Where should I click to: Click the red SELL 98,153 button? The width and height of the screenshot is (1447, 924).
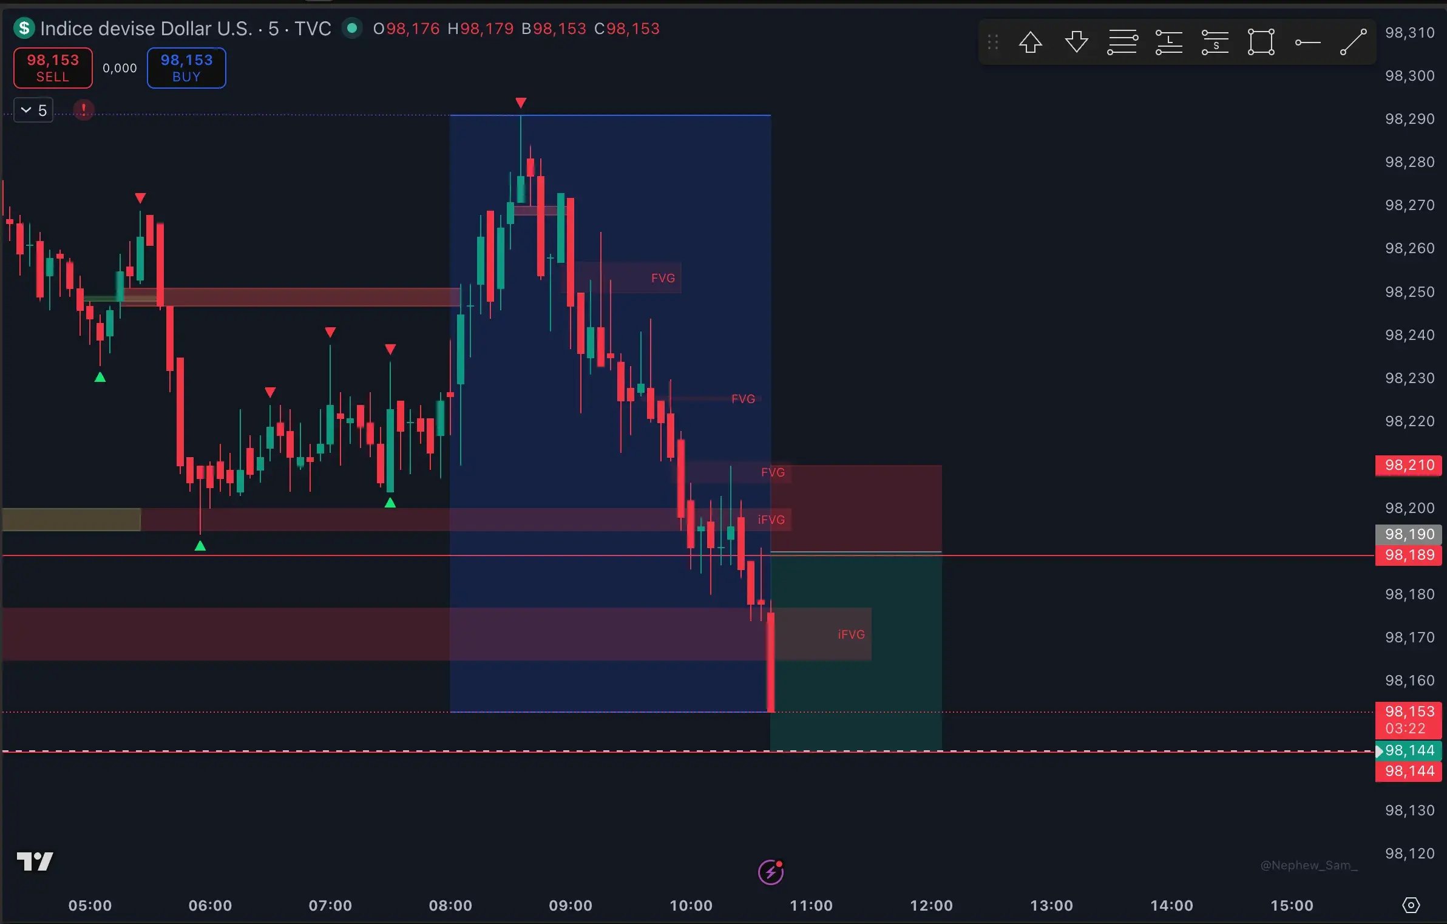coord(53,68)
